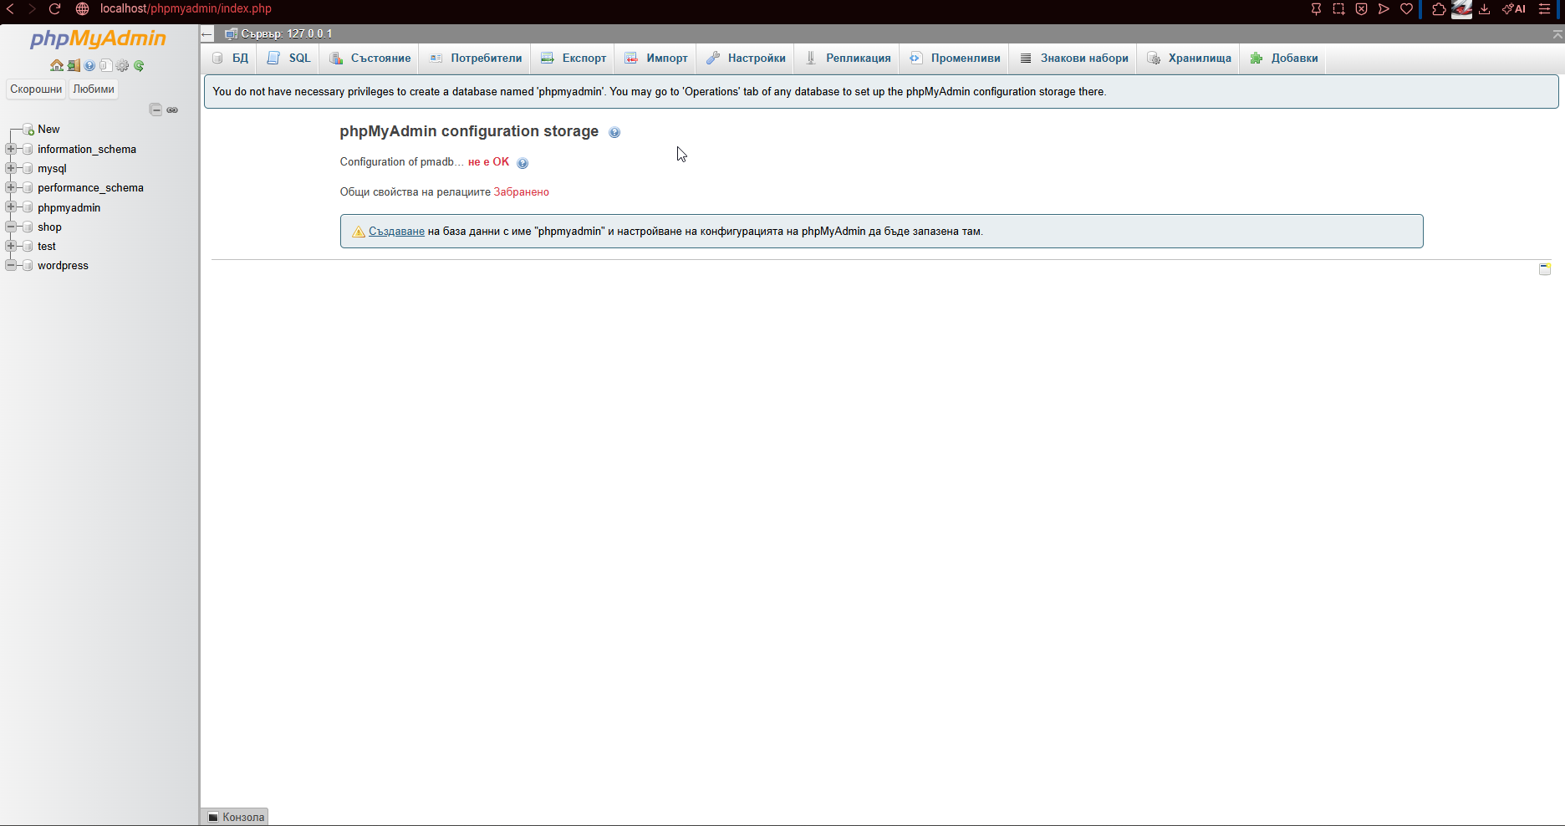Open the Конзола console bar
Screen dimensions: 1565x826
(235, 817)
